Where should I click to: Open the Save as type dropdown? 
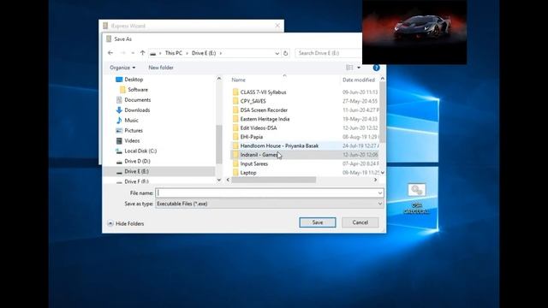pos(270,204)
